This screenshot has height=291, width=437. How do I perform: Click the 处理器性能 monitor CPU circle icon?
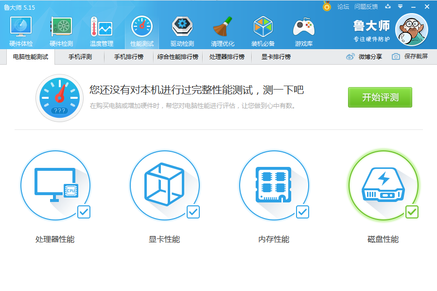pos(55,185)
